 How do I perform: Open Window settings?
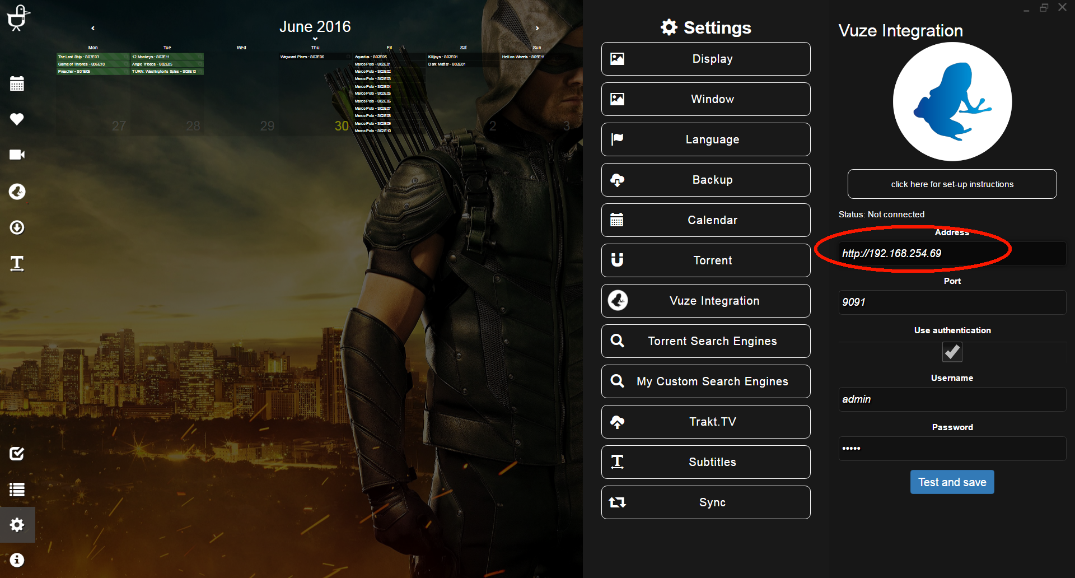tap(705, 99)
